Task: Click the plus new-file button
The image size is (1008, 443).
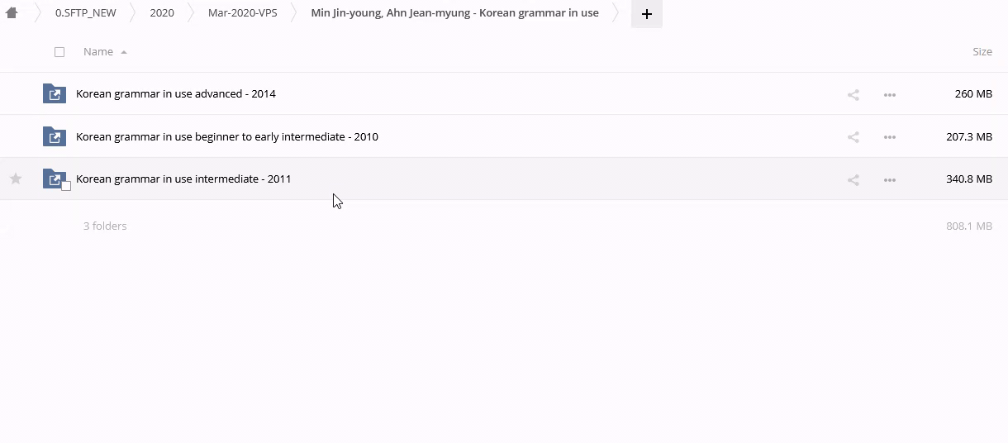Action: pyautogui.click(x=646, y=14)
